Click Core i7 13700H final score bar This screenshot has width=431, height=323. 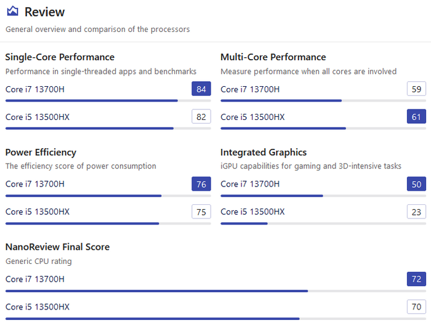tap(216, 291)
